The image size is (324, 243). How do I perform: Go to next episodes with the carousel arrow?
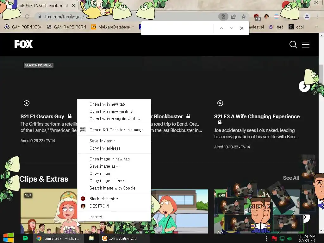304,86
